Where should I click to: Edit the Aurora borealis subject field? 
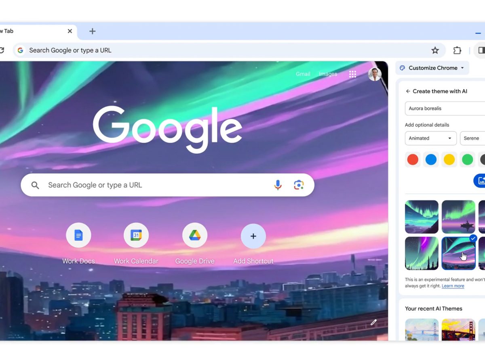[x=445, y=108]
